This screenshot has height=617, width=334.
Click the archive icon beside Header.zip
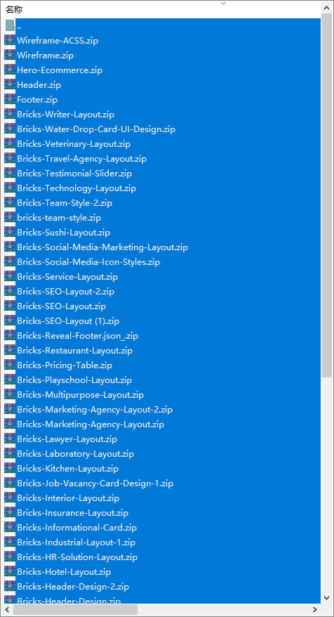[10, 84]
